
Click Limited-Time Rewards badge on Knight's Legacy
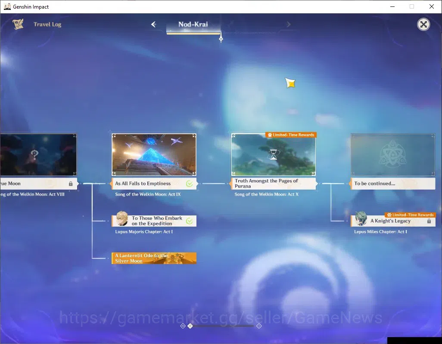pos(410,215)
